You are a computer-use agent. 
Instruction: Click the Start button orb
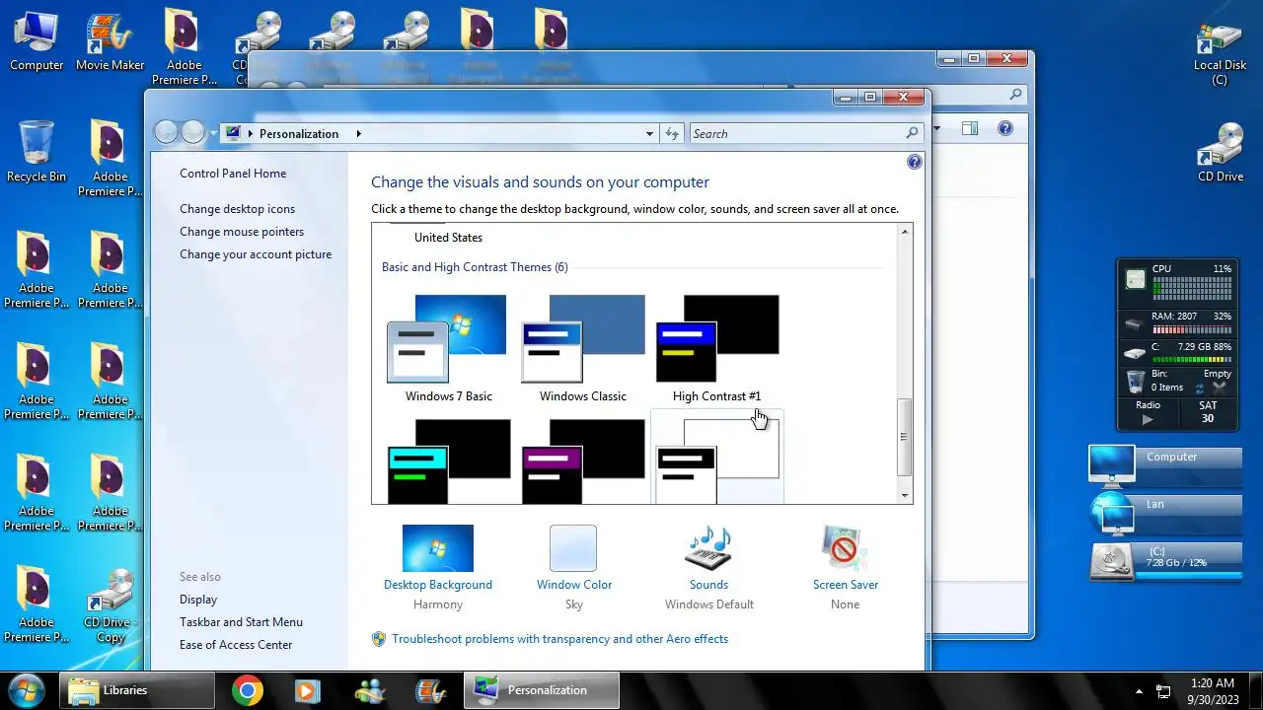[27, 690]
